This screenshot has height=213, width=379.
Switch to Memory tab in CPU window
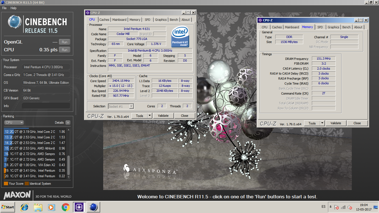(135, 20)
